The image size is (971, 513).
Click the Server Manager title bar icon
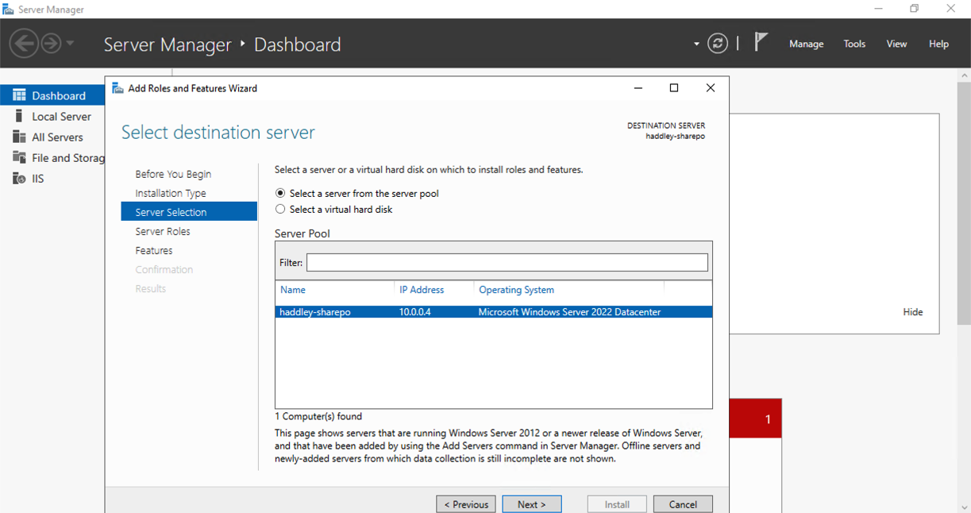click(x=9, y=9)
